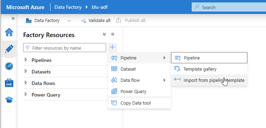
Task: Click the Data Factory breadcrumb link
Action: coord(68,7)
